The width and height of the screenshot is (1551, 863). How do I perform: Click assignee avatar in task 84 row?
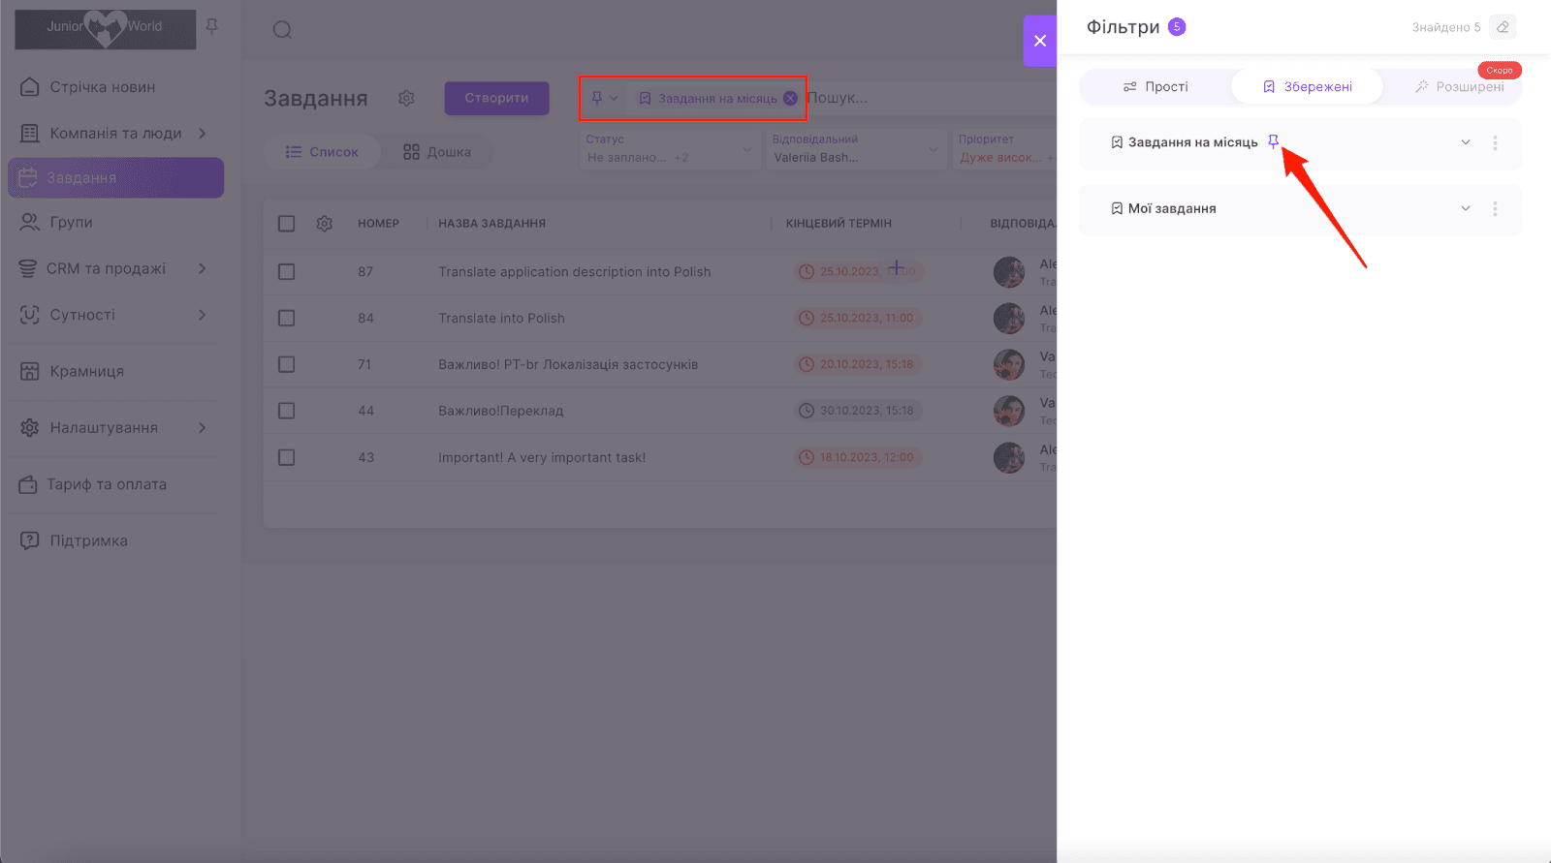1009,319
